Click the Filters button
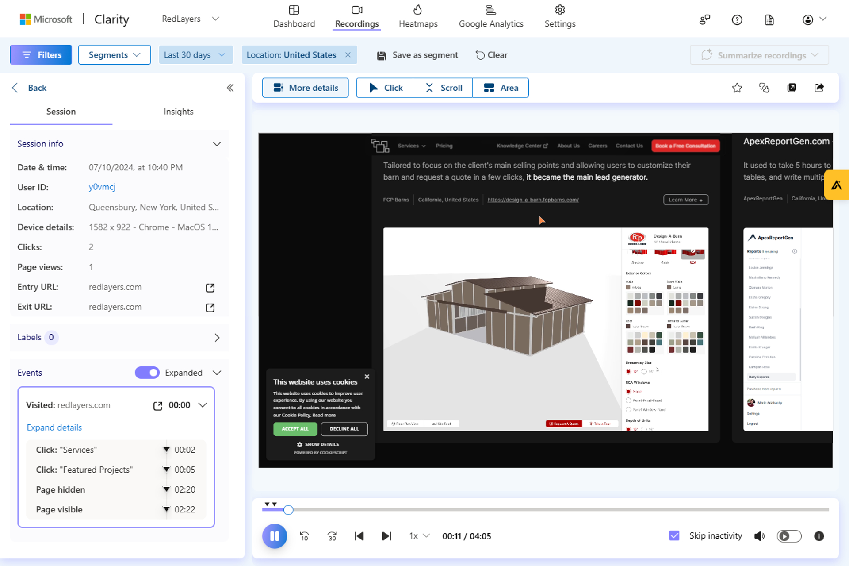This screenshot has height=566, width=849. 41,55
